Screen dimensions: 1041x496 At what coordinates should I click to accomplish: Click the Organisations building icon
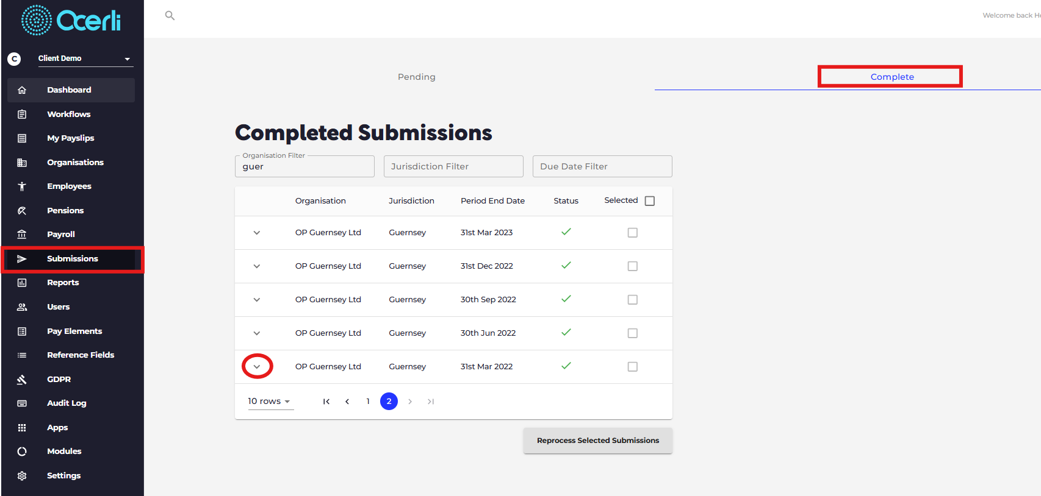22,163
